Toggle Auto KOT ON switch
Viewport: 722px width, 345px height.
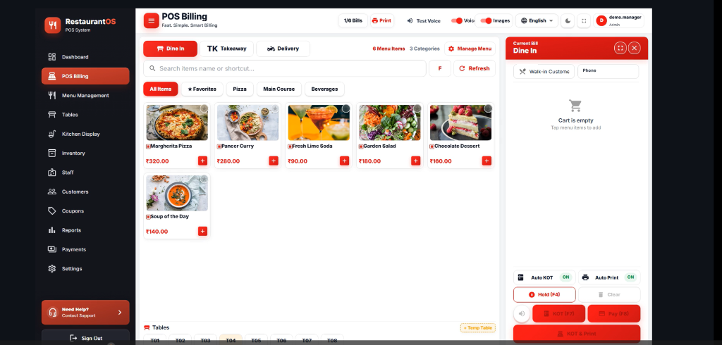click(566, 277)
